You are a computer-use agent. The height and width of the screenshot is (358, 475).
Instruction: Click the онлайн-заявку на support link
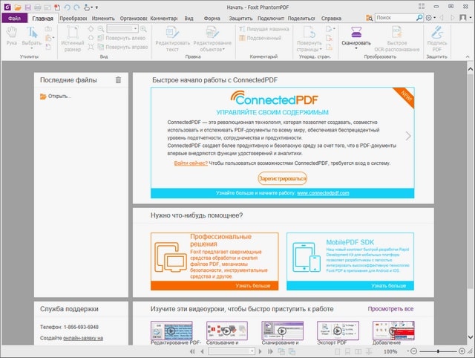[83, 338]
